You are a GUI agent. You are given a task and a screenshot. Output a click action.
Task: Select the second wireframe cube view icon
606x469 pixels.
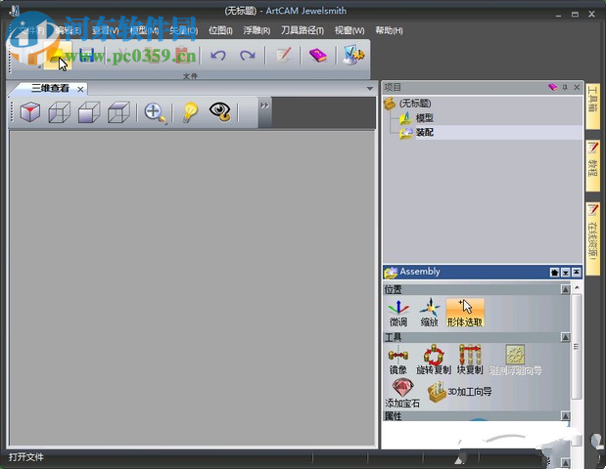59,112
